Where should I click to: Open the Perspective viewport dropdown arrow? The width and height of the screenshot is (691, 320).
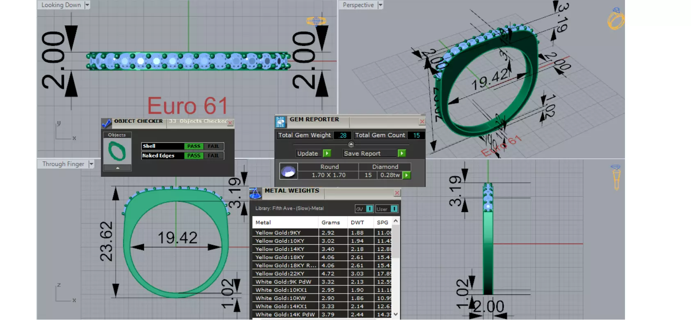click(x=380, y=5)
